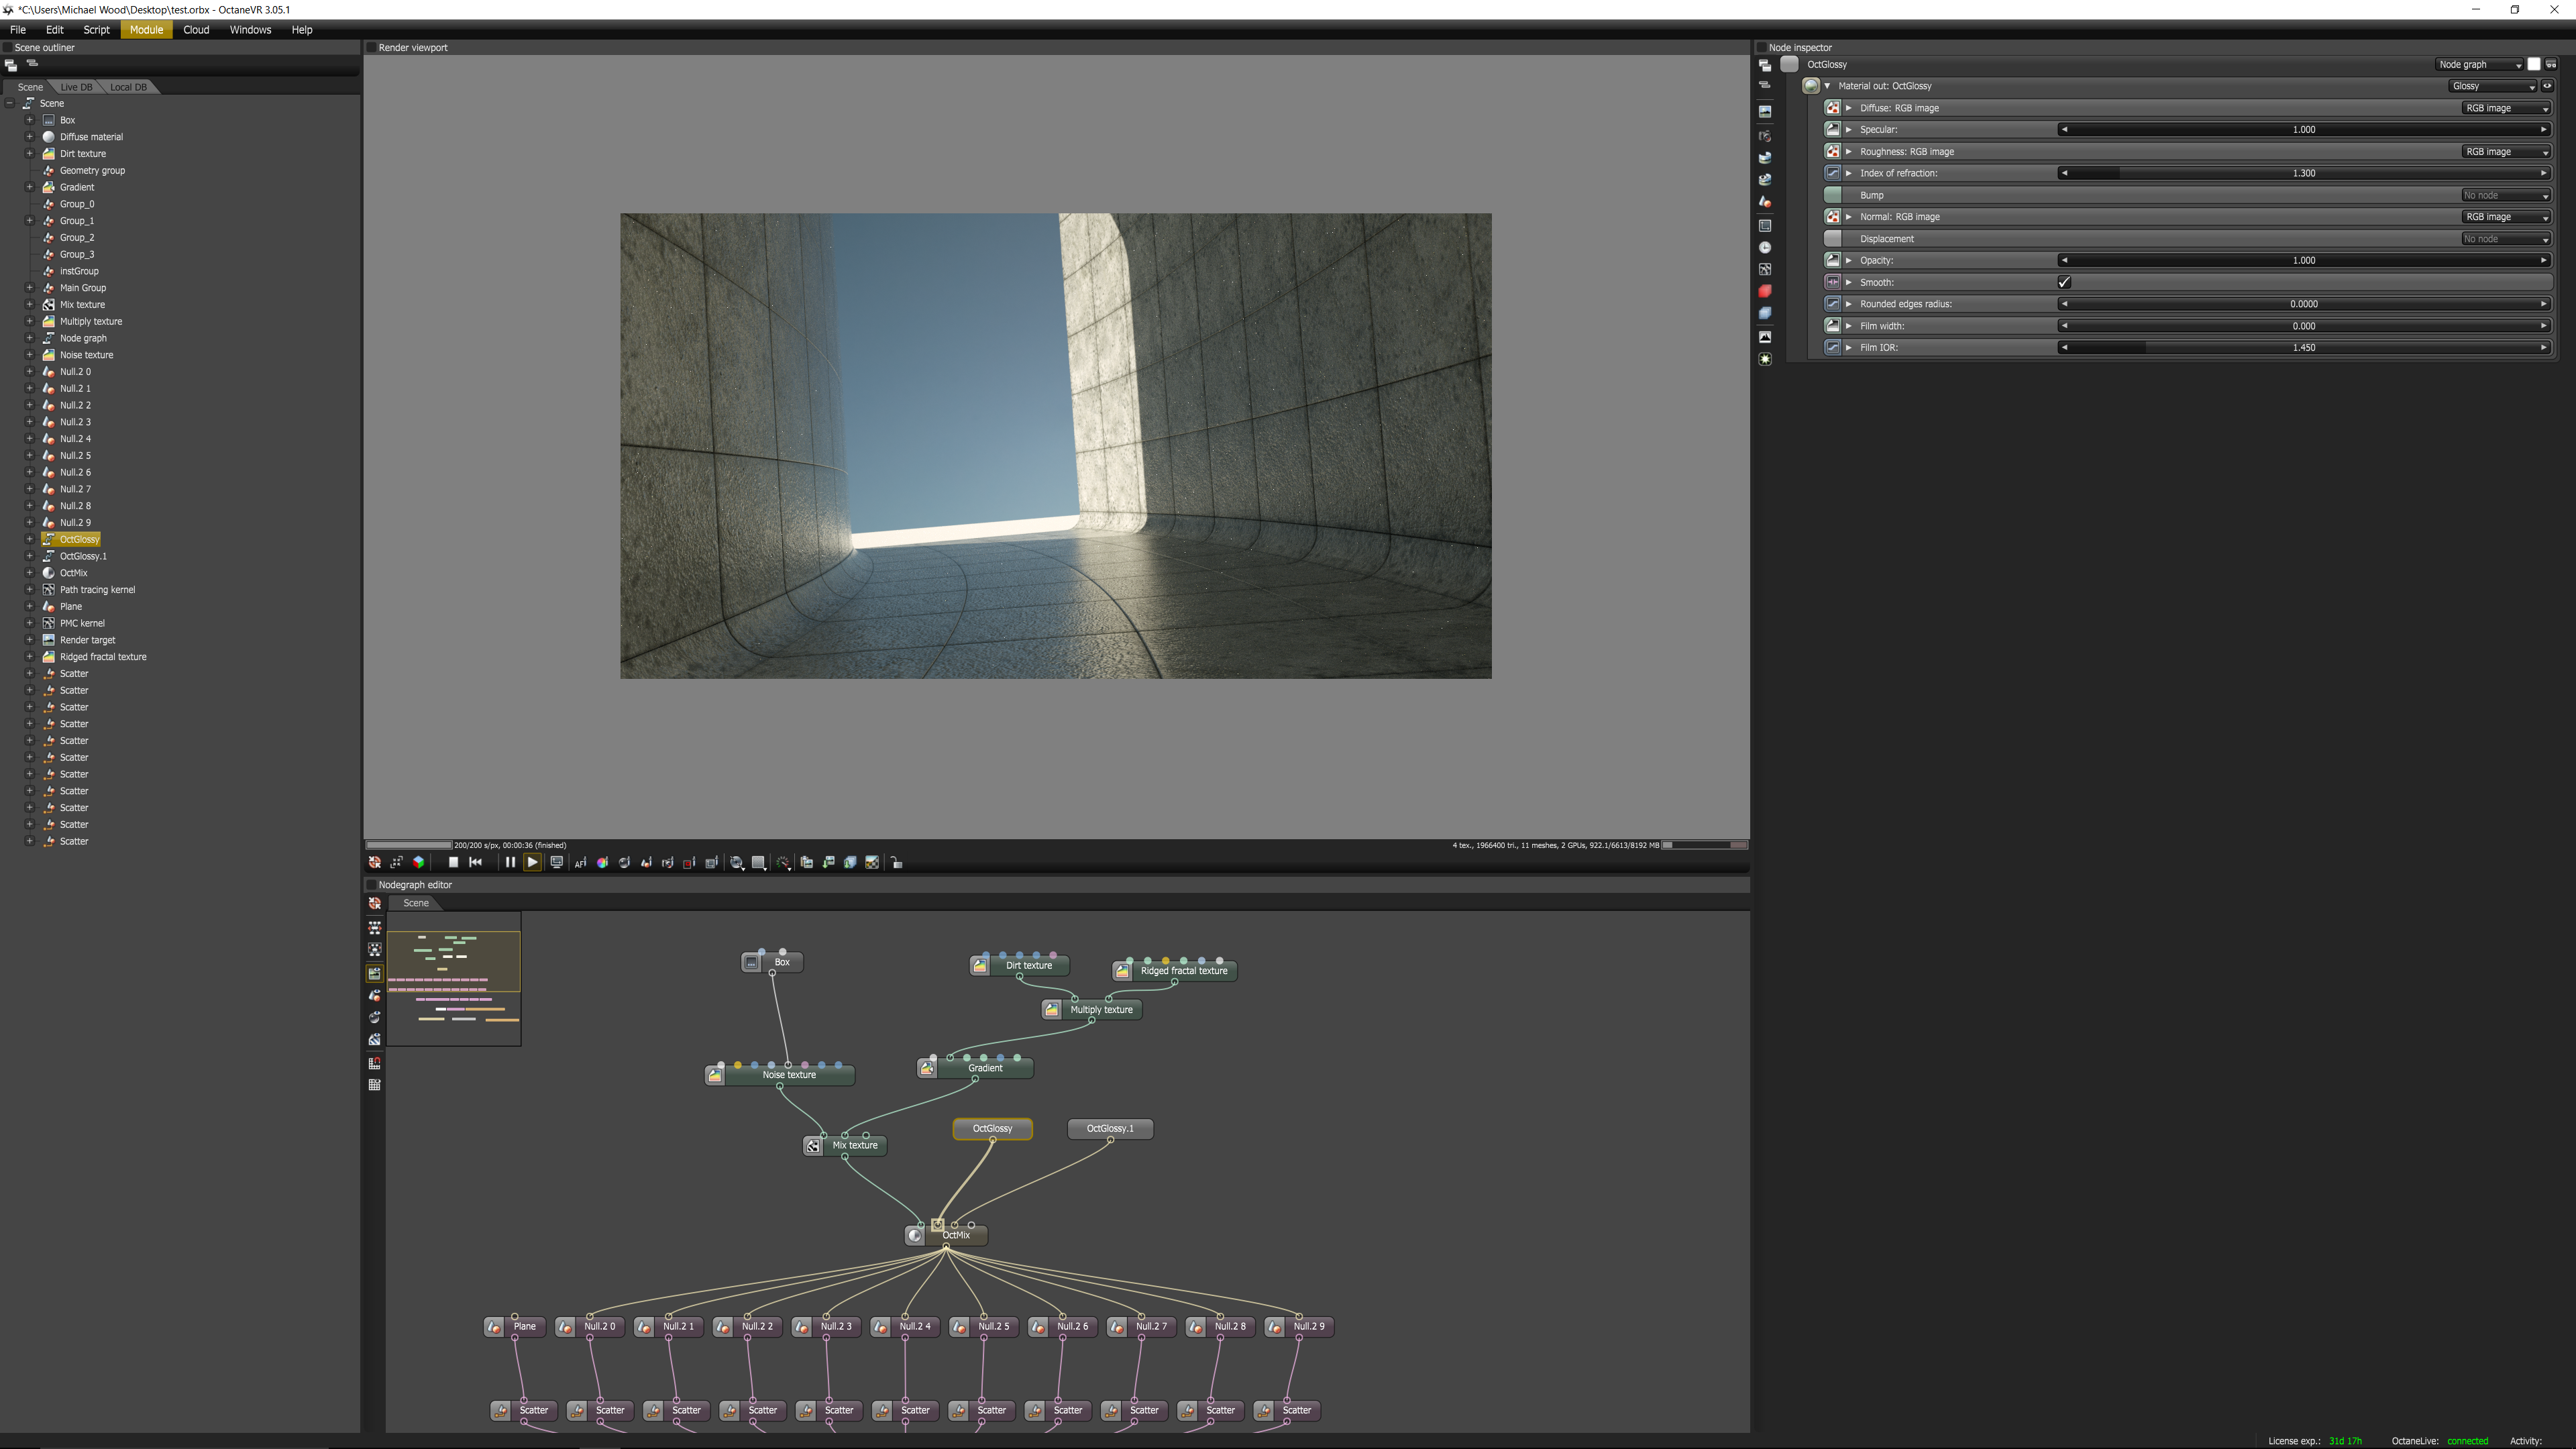Click the restart render button
The width and height of the screenshot is (2576, 1449).
[x=476, y=862]
